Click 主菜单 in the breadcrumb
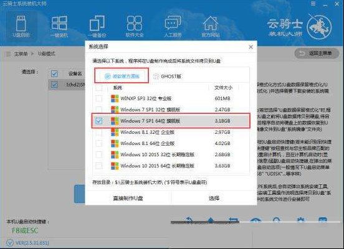344x249 pixels. pyautogui.click(x=21, y=54)
